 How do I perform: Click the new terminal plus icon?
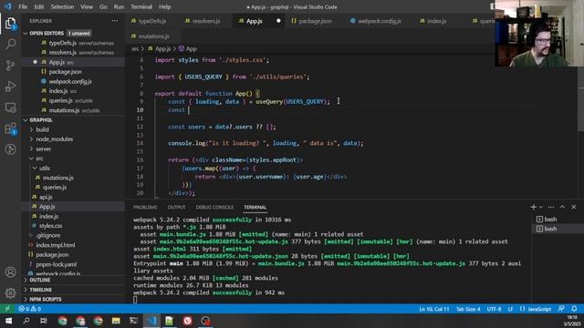(533, 207)
